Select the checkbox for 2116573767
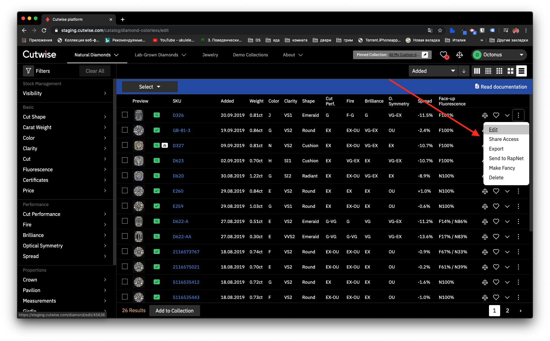The width and height of the screenshot is (550, 341). (125, 251)
